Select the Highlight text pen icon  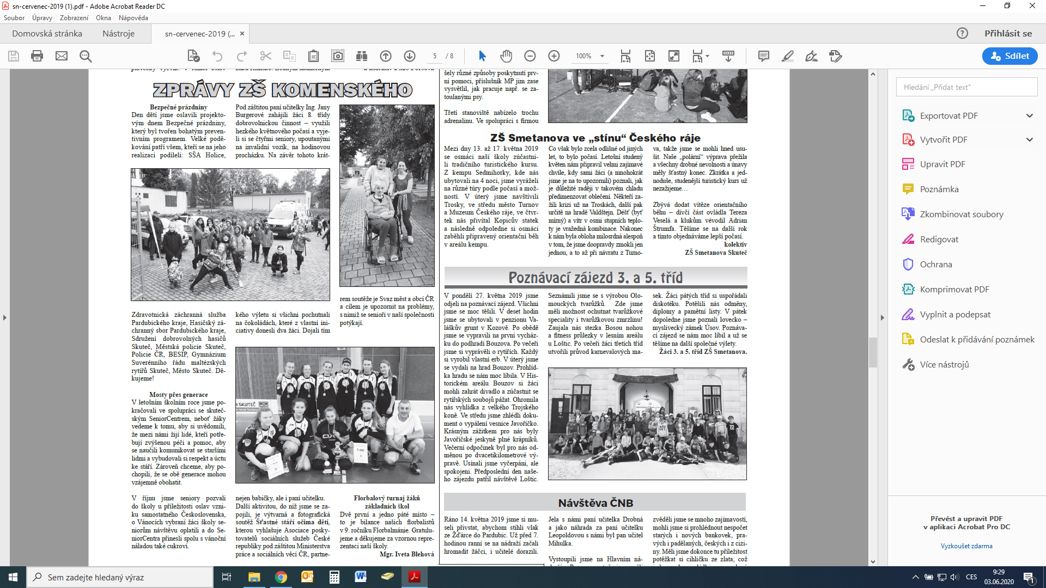[x=787, y=56]
